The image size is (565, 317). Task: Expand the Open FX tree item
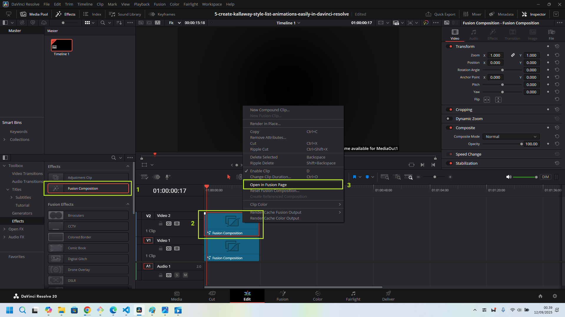(x=4, y=229)
